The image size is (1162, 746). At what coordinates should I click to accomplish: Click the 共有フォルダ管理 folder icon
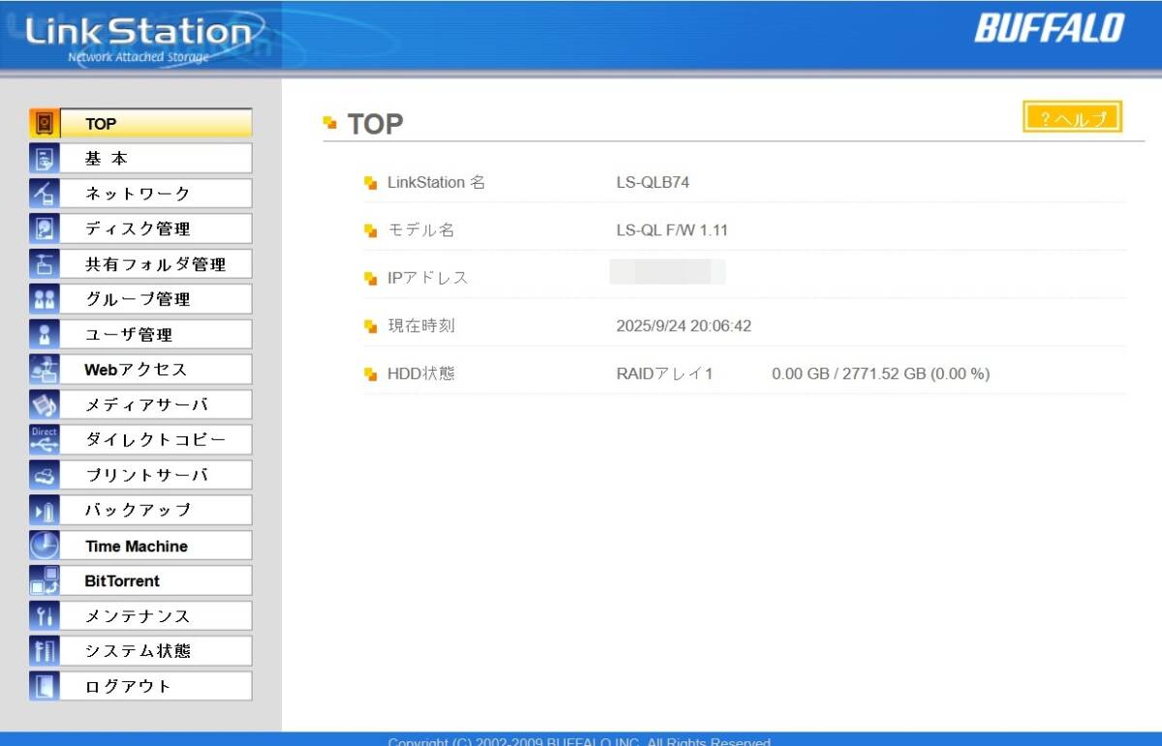[45, 264]
